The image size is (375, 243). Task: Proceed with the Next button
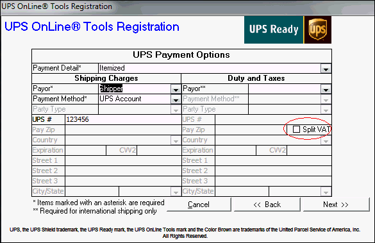[x=336, y=205]
